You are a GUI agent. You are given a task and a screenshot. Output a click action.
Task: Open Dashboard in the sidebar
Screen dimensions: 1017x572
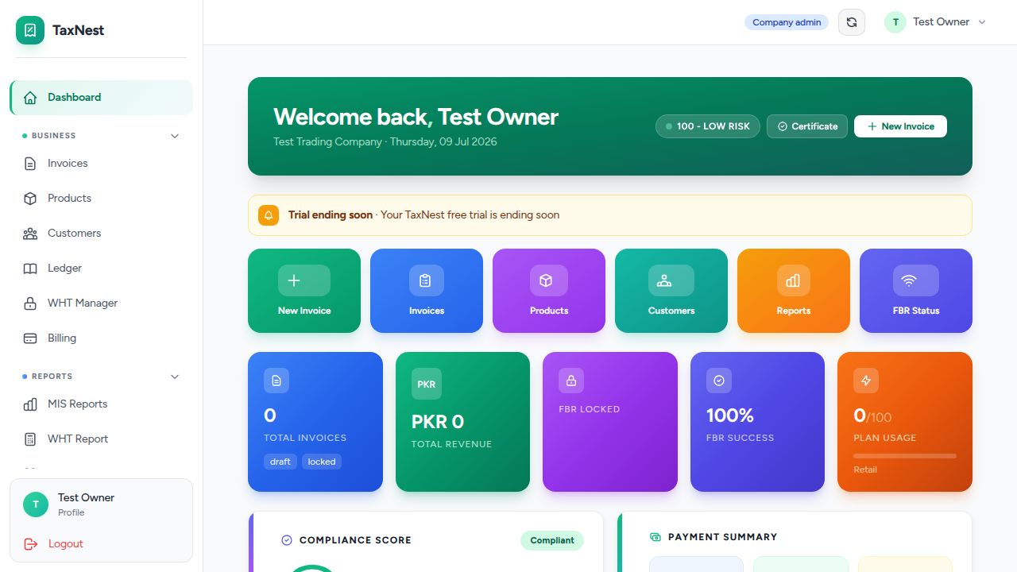coord(101,98)
